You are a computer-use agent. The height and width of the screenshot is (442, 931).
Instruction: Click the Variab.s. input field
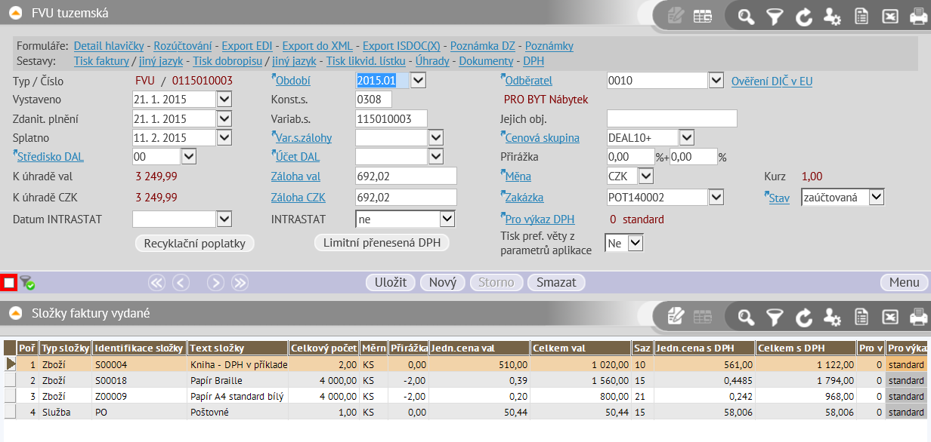[x=391, y=118]
